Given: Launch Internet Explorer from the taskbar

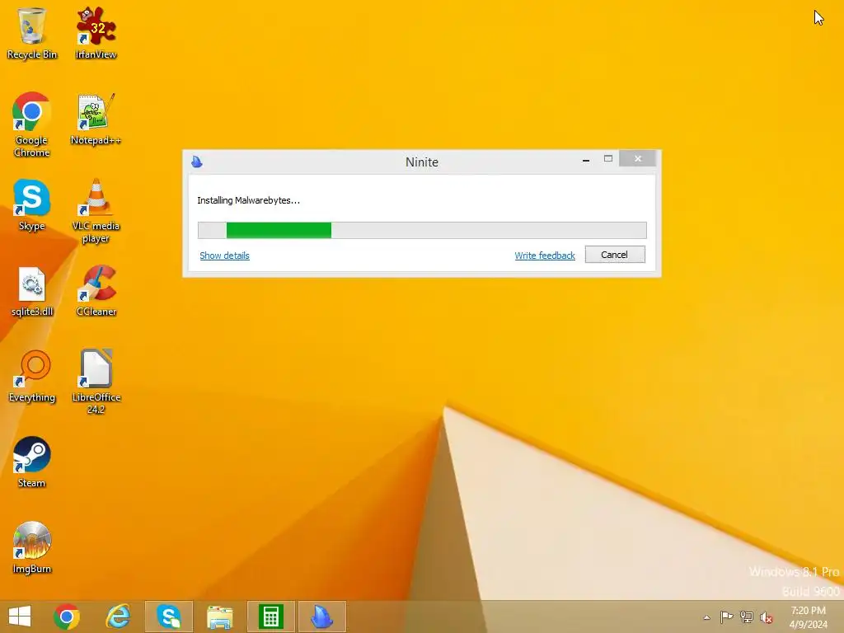Looking at the screenshot, I should [118, 617].
